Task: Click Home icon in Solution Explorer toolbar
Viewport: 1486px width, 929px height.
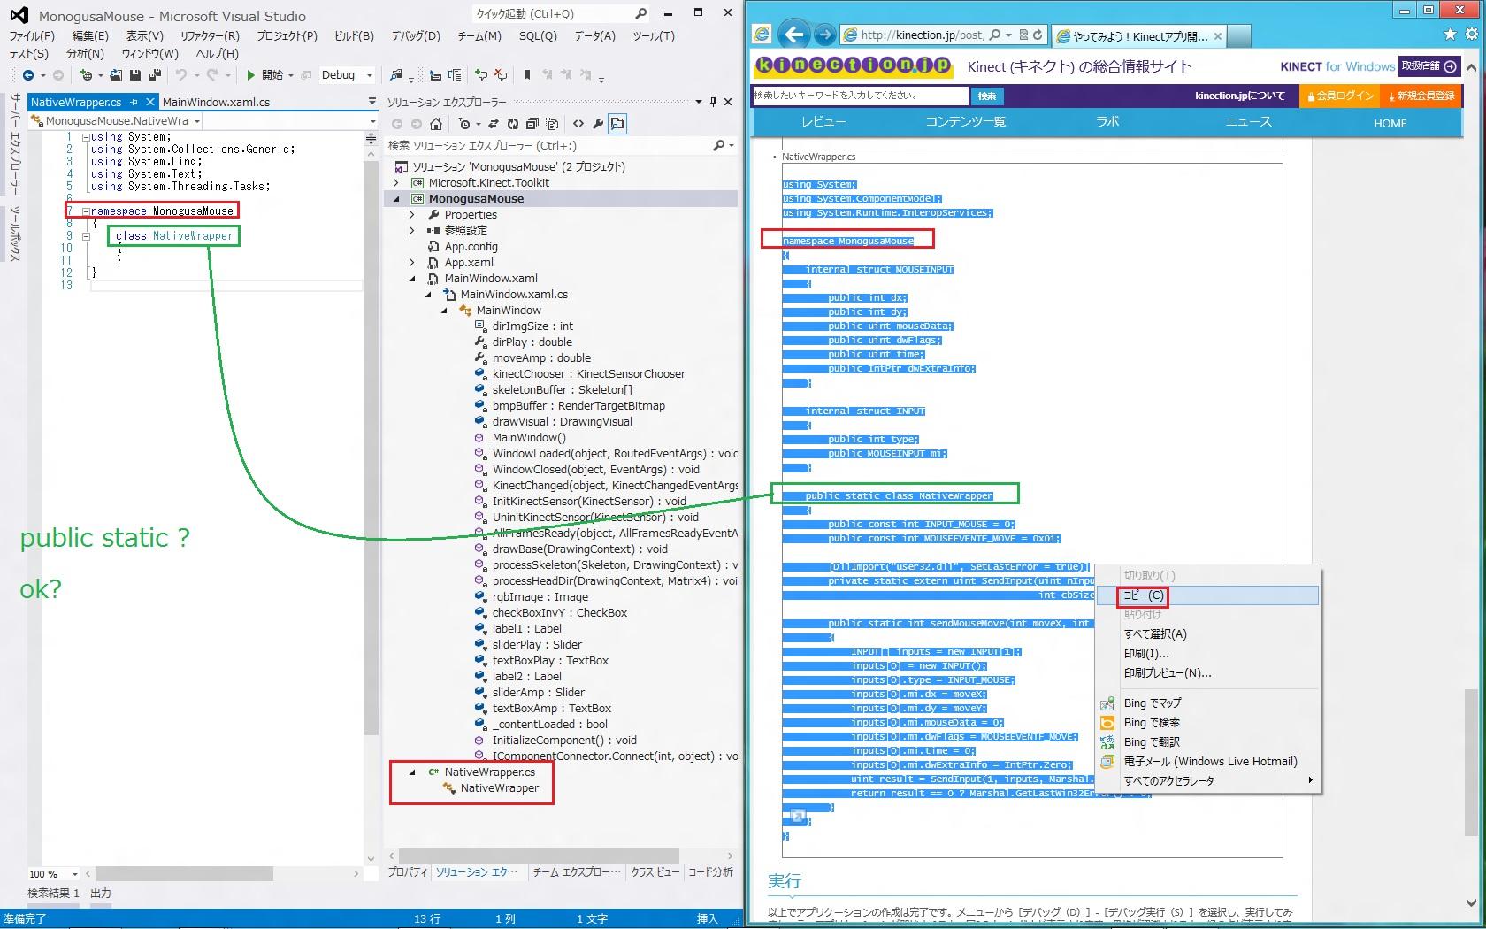Action: [x=436, y=124]
